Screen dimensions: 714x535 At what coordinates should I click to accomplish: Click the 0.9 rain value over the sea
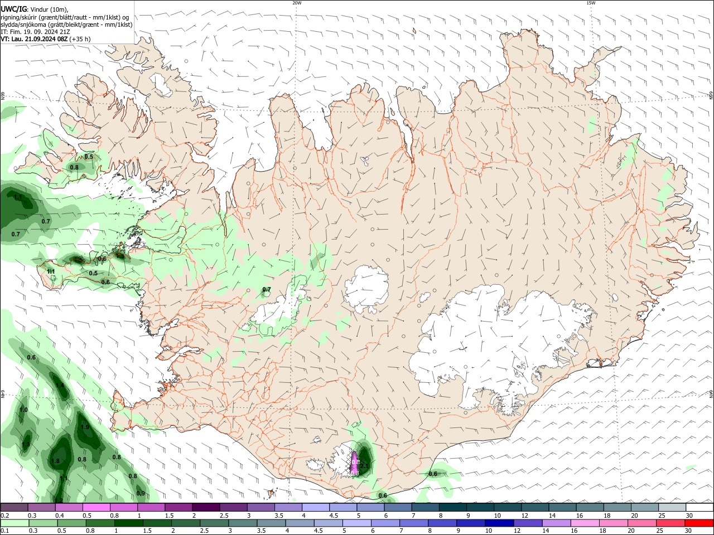(141, 493)
